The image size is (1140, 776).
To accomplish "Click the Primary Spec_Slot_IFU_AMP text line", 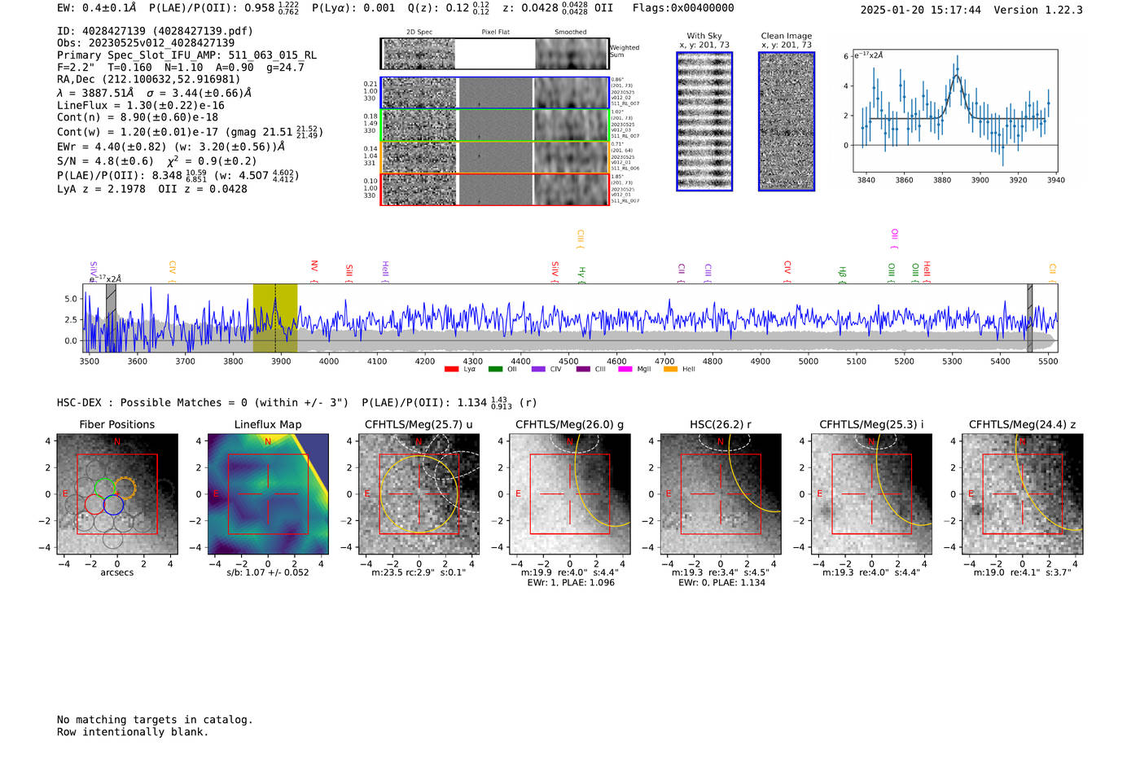I will [186, 55].
